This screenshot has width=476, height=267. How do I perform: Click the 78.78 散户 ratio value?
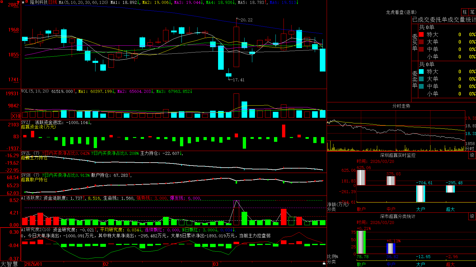point(362,257)
